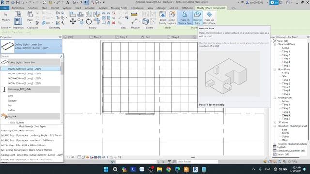Click the search magnifier in type selector
The width and height of the screenshot is (310, 174).
[x=61, y=56]
